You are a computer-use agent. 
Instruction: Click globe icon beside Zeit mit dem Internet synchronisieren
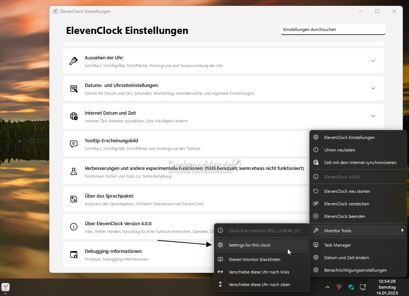(x=316, y=162)
